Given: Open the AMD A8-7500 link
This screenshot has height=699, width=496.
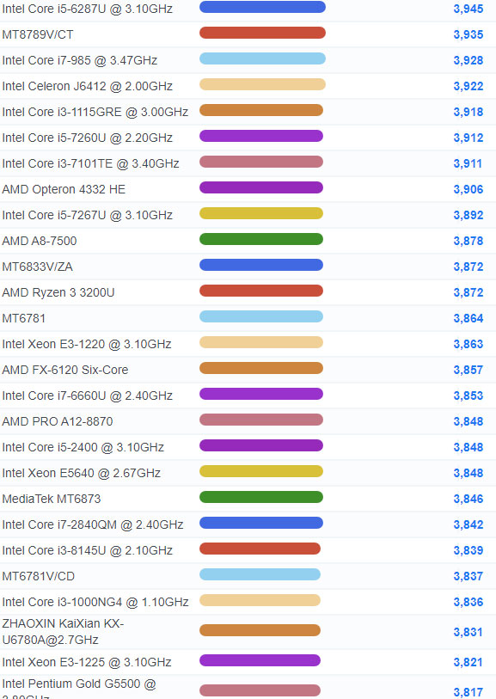Looking at the screenshot, I should pos(40,242).
